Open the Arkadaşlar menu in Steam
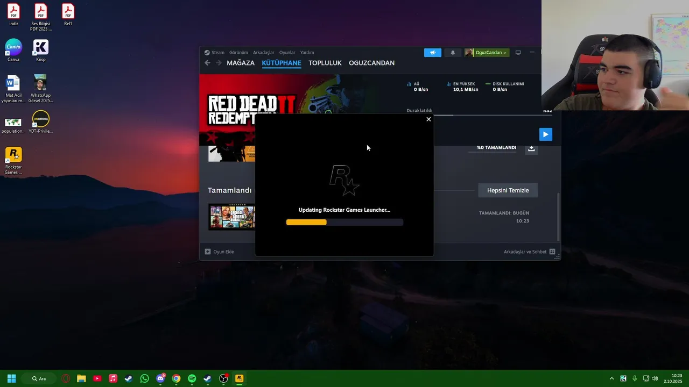The height and width of the screenshot is (387, 689). pyautogui.click(x=264, y=53)
